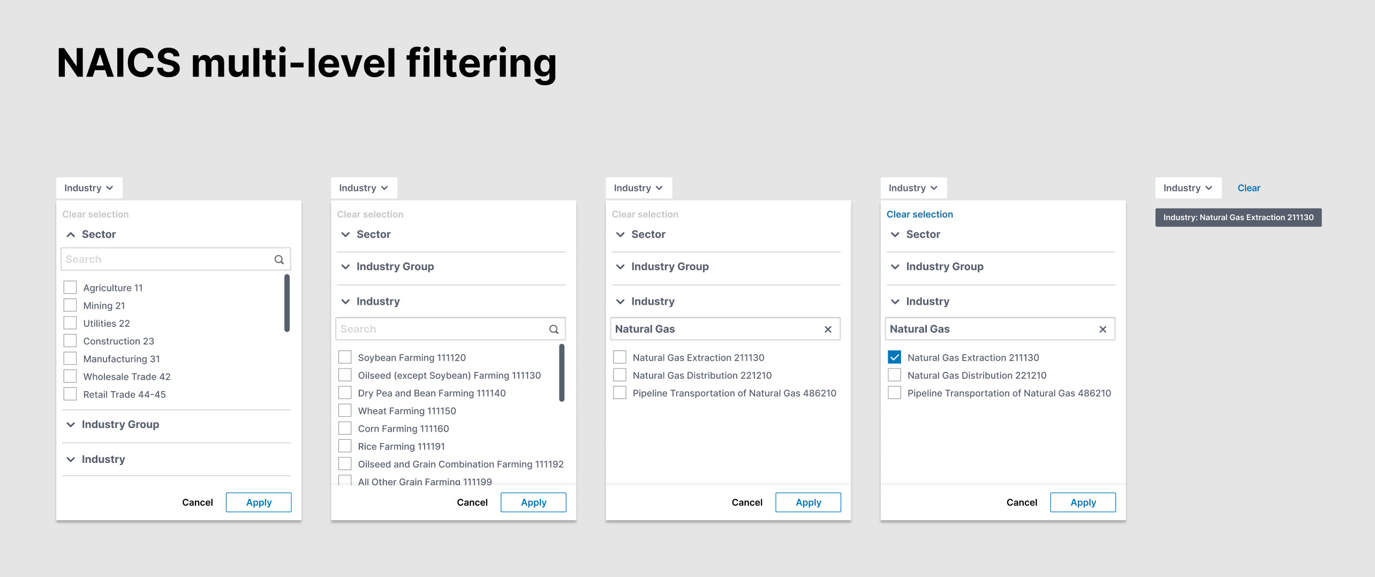Image resolution: width=1375 pixels, height=577 pixels.
Task: Check the Agriculture 11 checkbox
Action: [70, 287]
